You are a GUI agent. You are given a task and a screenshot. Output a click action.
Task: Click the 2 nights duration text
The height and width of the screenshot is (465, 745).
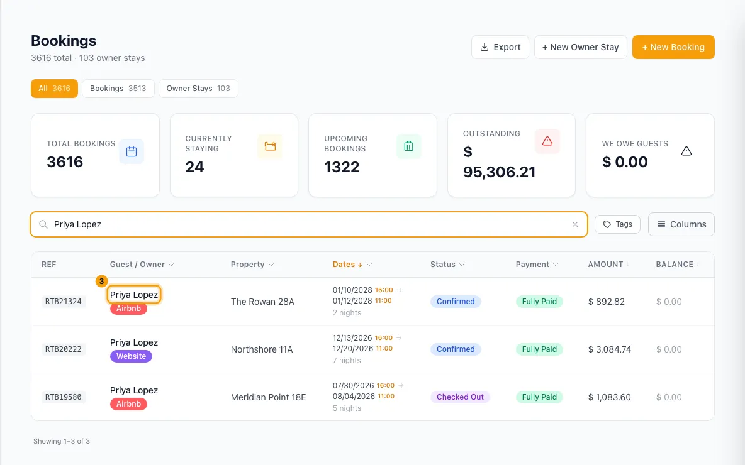click(347, 313)
